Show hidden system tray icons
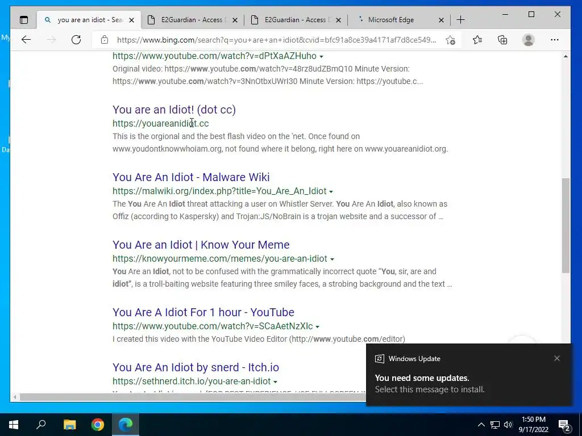582x436 pixels. [481, 425]
